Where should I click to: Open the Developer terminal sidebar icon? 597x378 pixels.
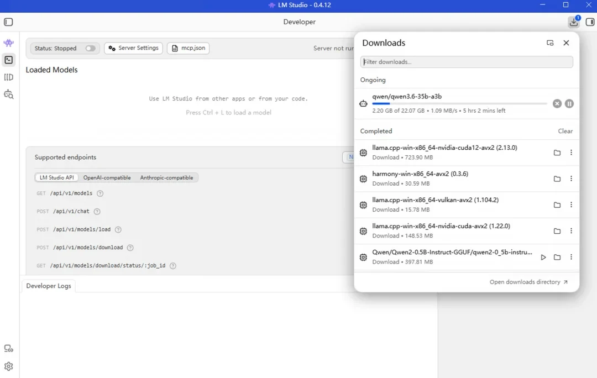(x=8, y=60)
